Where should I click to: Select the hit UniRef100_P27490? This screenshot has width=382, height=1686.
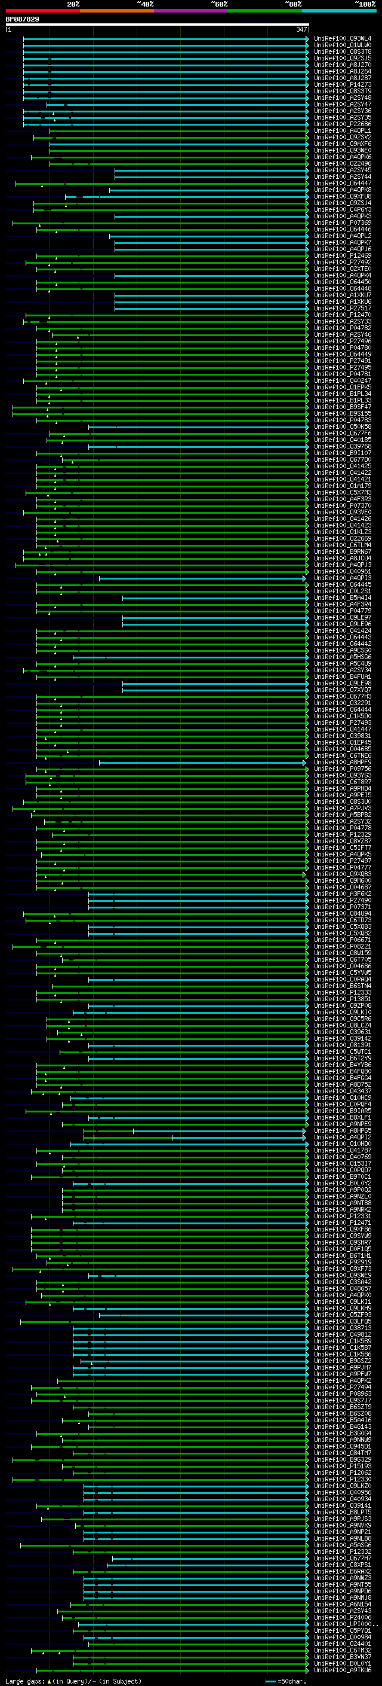342,901
